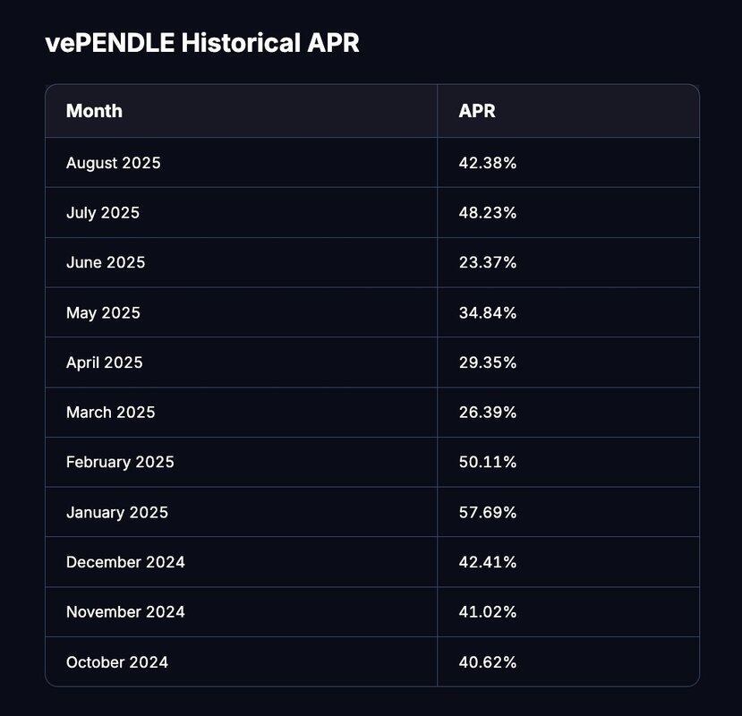The image size is (742, 716).
Task: Select the APR column header
Action: pyautogui.click(x=477, y=111)
